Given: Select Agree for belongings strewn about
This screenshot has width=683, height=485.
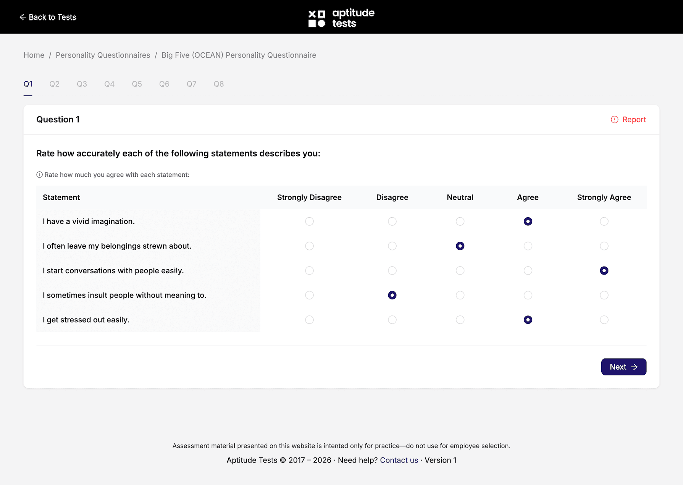Looking at the screenshot, I should point(528,246).
